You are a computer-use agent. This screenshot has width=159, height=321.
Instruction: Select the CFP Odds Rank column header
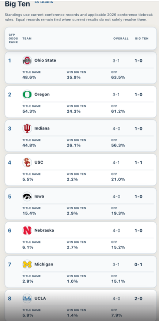[14, 39]
